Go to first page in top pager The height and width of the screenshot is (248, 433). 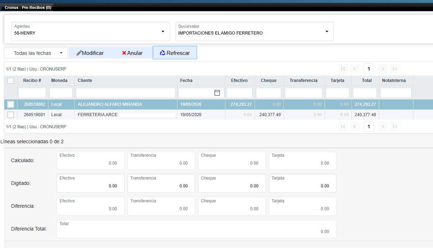(343, 69)
